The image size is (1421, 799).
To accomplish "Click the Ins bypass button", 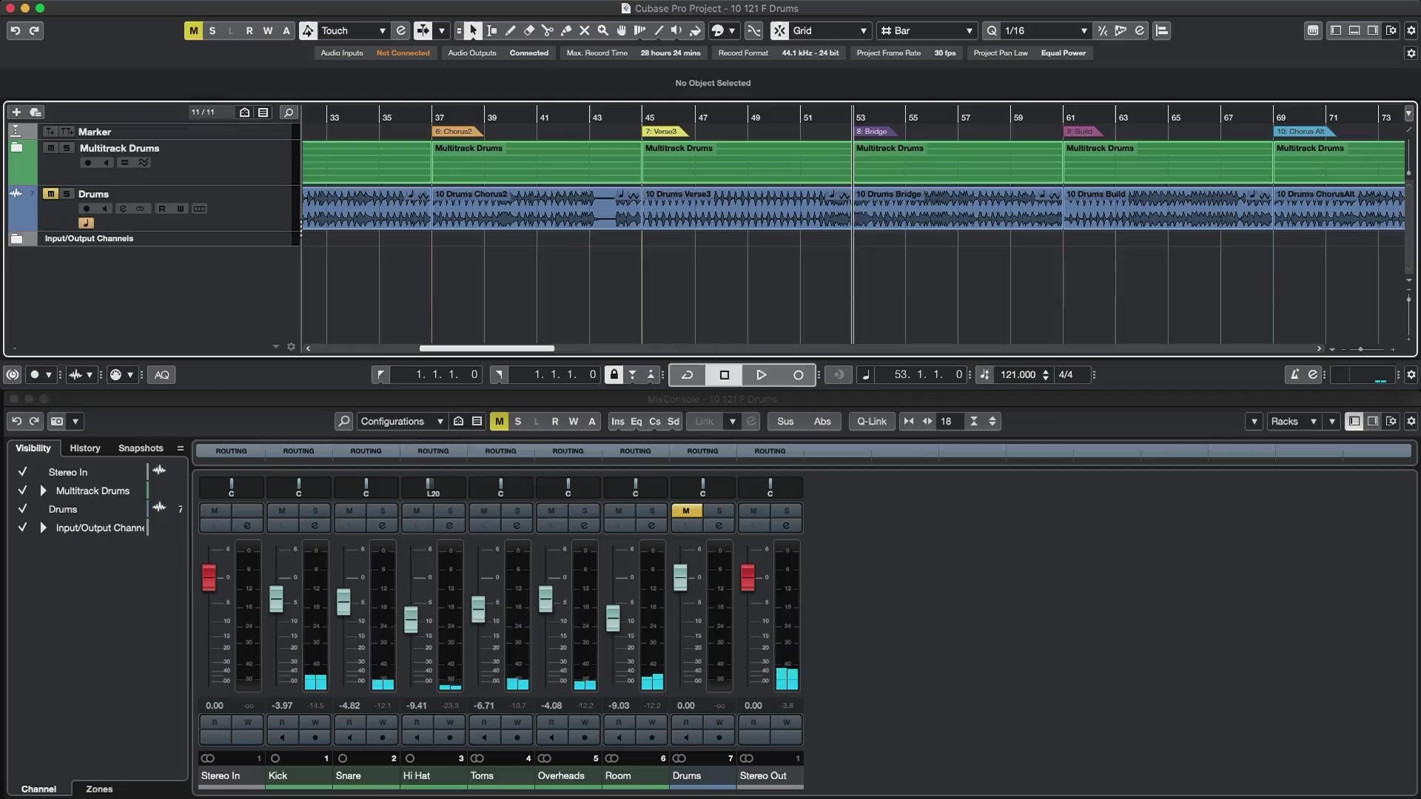I will (617, 421).
